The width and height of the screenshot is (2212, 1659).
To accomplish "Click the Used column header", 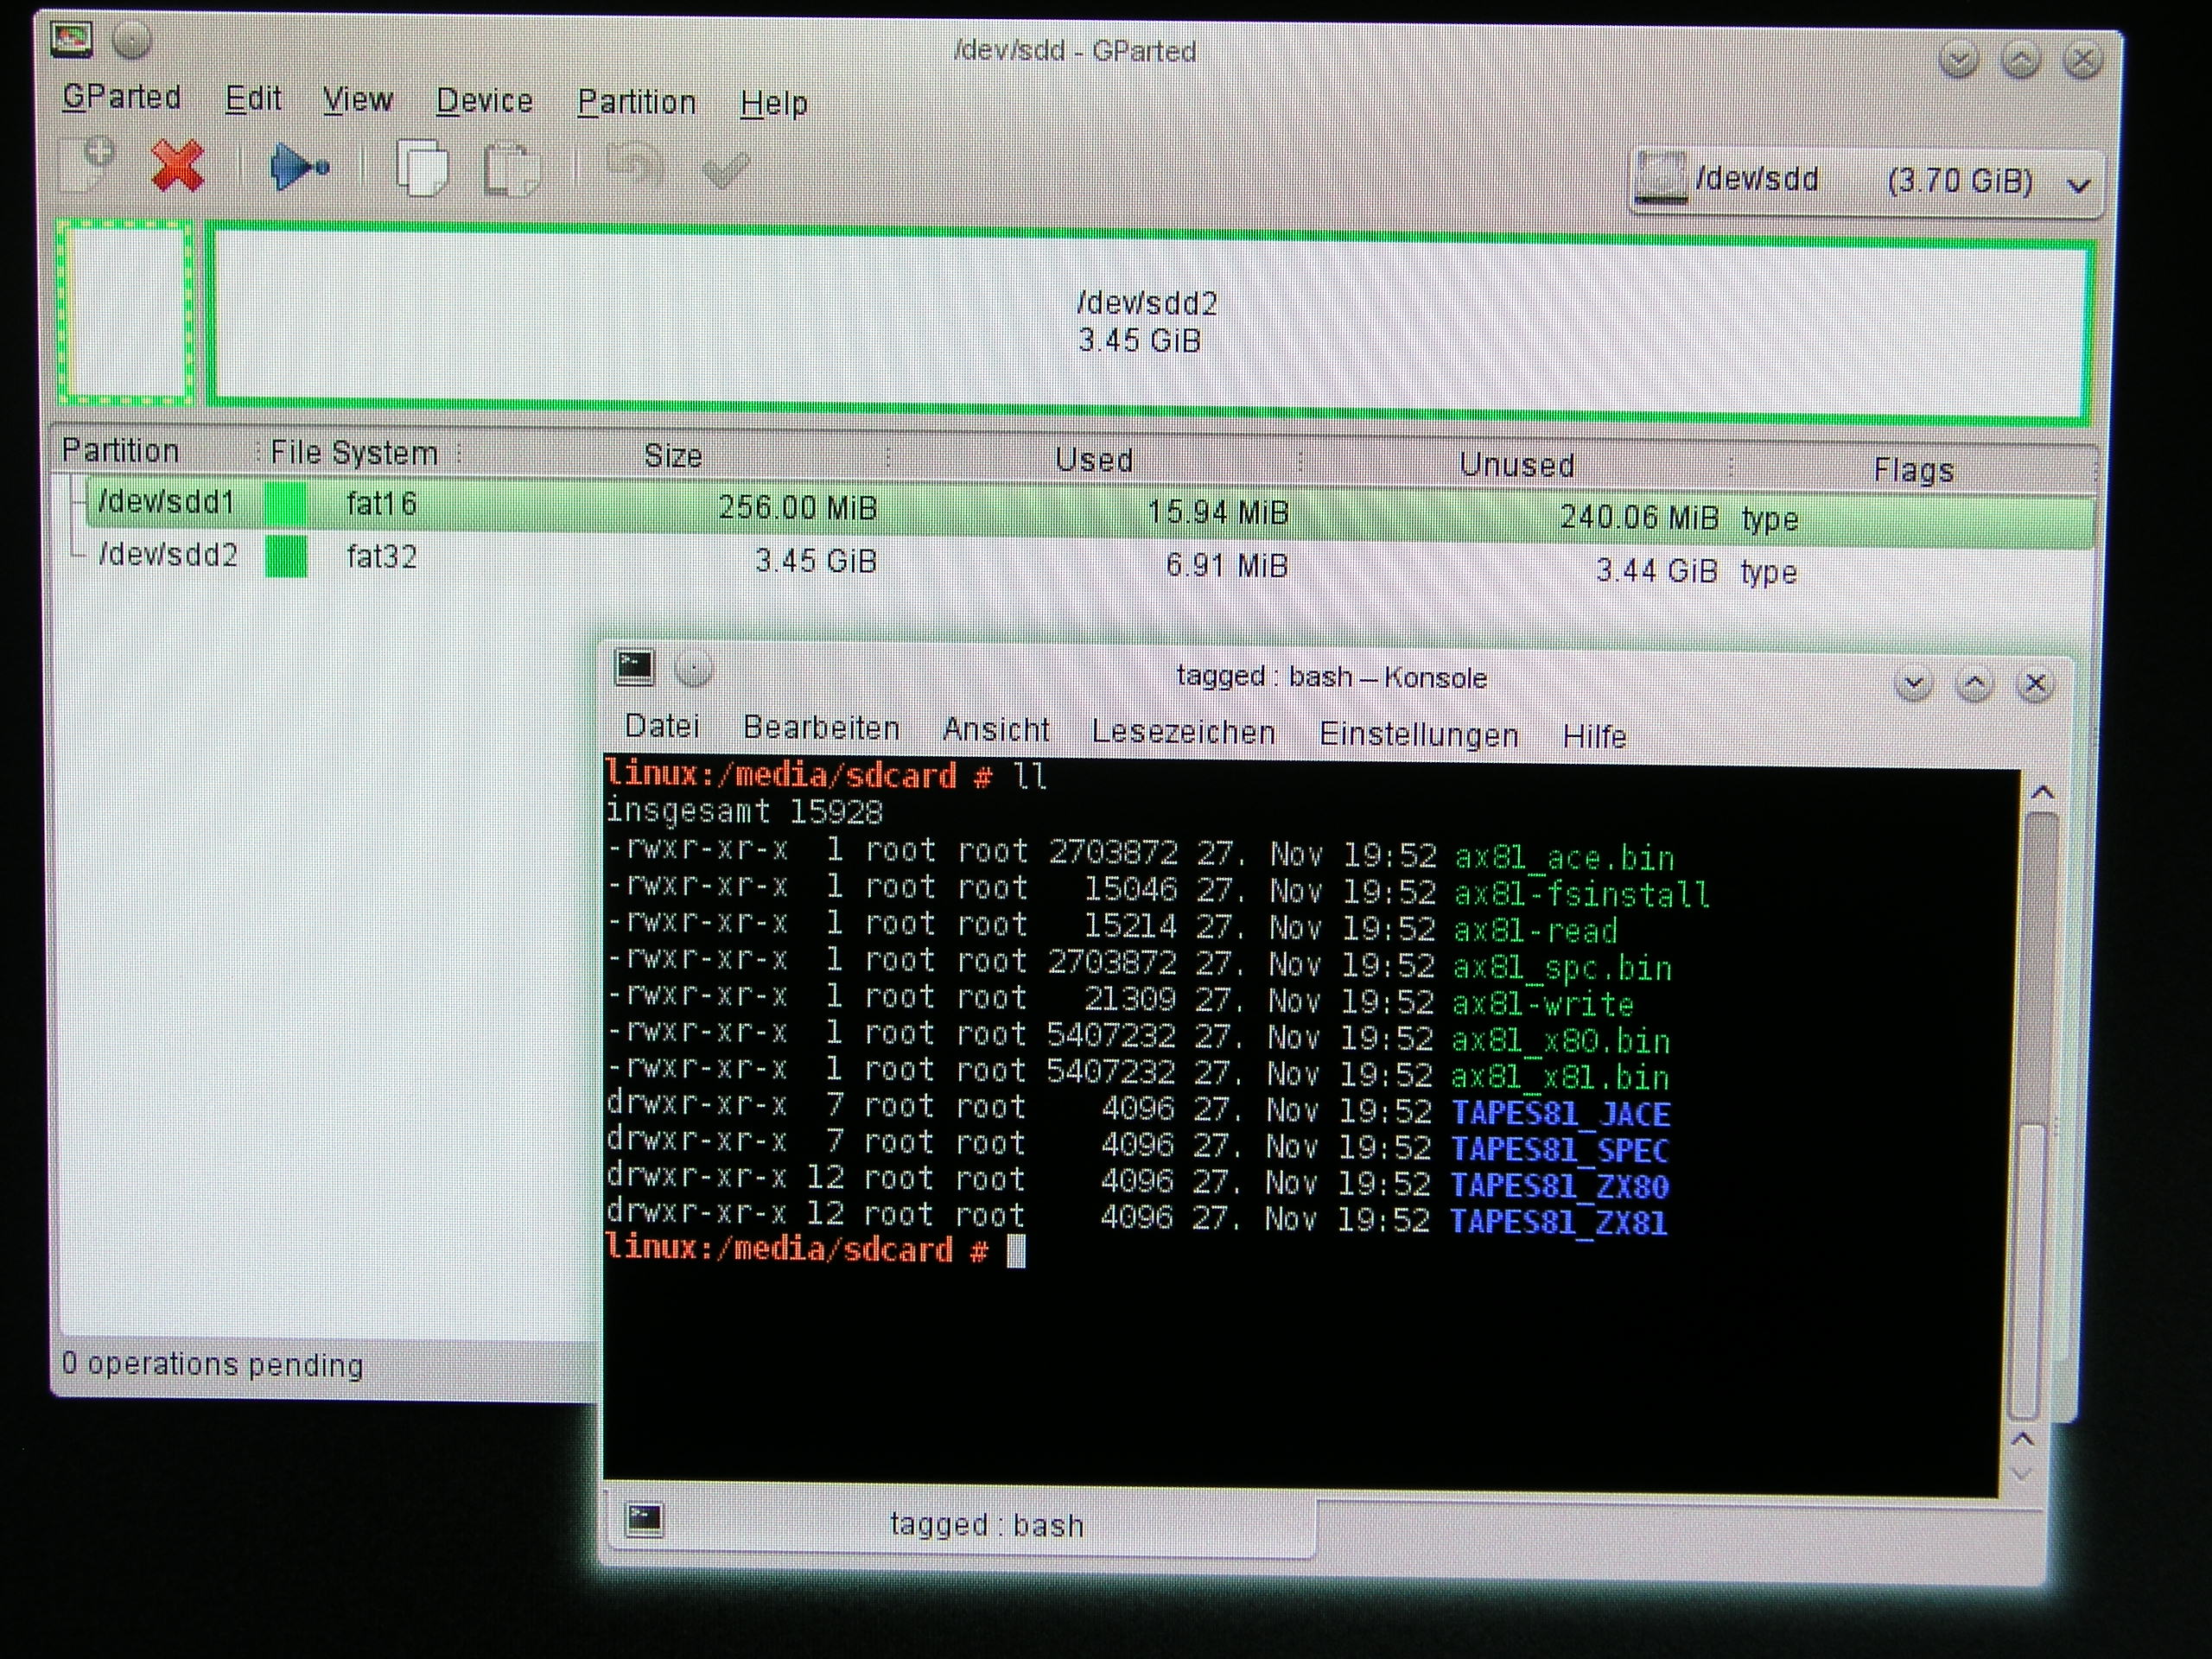I will point(1094,461).
